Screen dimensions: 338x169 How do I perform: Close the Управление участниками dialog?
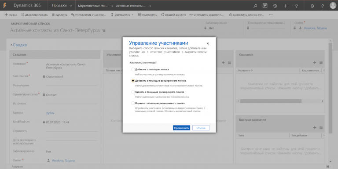pyautogui.click(x=208, y=43)
